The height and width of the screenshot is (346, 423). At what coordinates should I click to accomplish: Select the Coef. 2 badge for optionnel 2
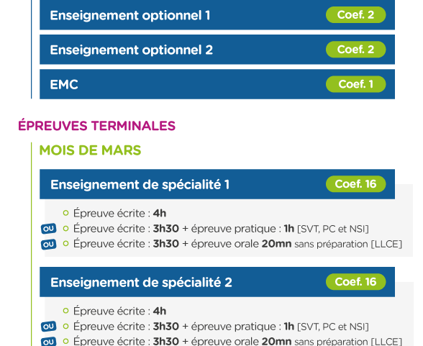click(x=355, y=50)
